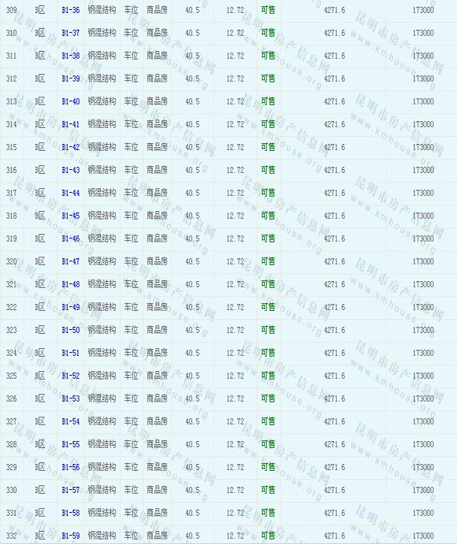Click unit link B1-45
457x544 pixels.
coord(70,216)
